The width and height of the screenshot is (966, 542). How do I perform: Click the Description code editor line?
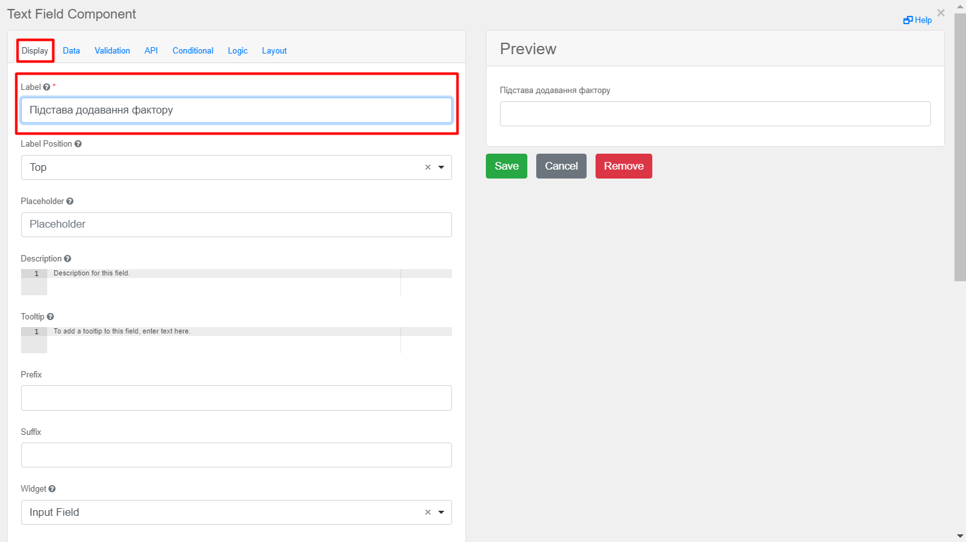point(249,274)
